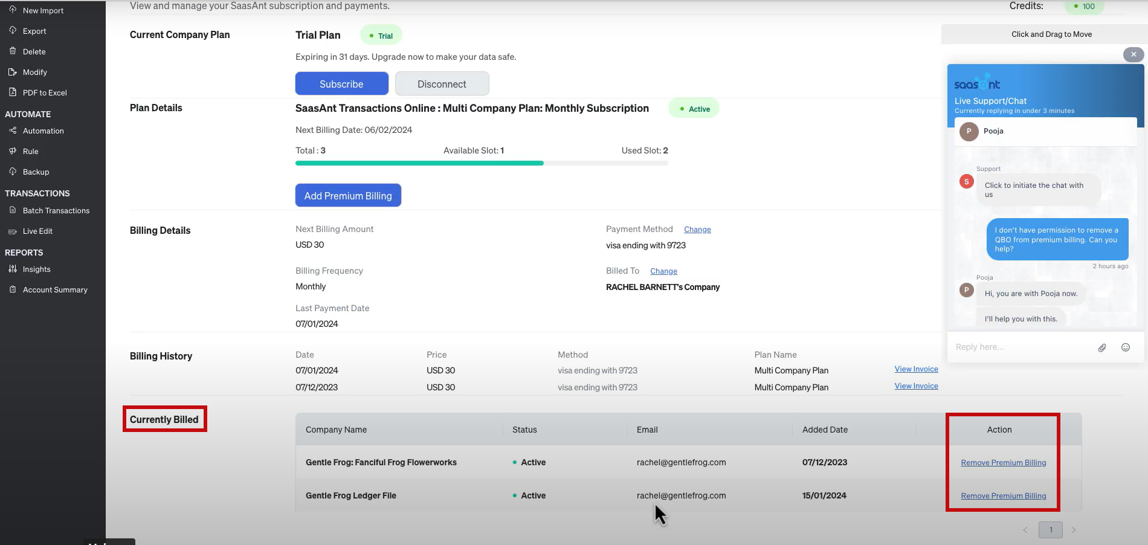Click the Insights chart icon
The width and height of the screenshot is (1148, 545).
pos(13,269)
